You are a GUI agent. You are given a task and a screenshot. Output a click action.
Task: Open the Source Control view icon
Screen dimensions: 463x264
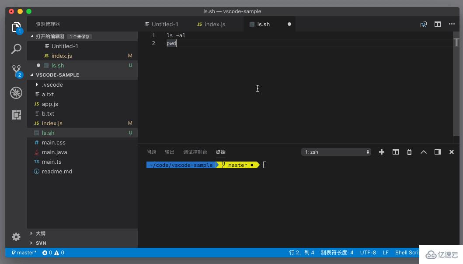pyautogui.click(x=16, y=71)
